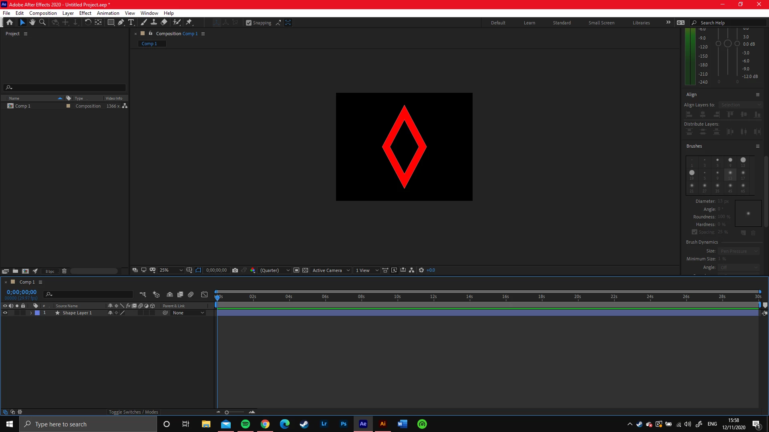Click the Toggle Switches / Modes button
Viewport: 769px width, 432px height.
[x=133, y=412]
